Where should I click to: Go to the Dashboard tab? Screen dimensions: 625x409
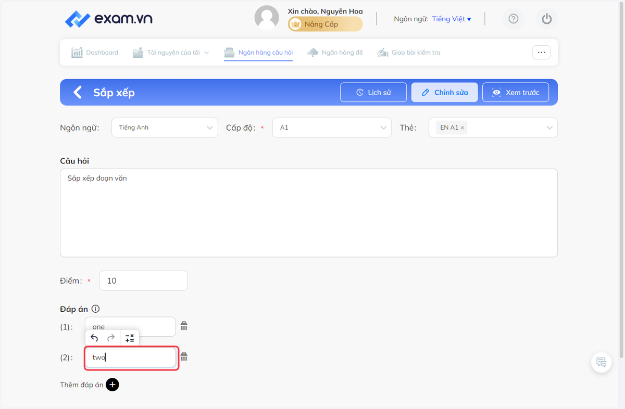tap(95, 53)
